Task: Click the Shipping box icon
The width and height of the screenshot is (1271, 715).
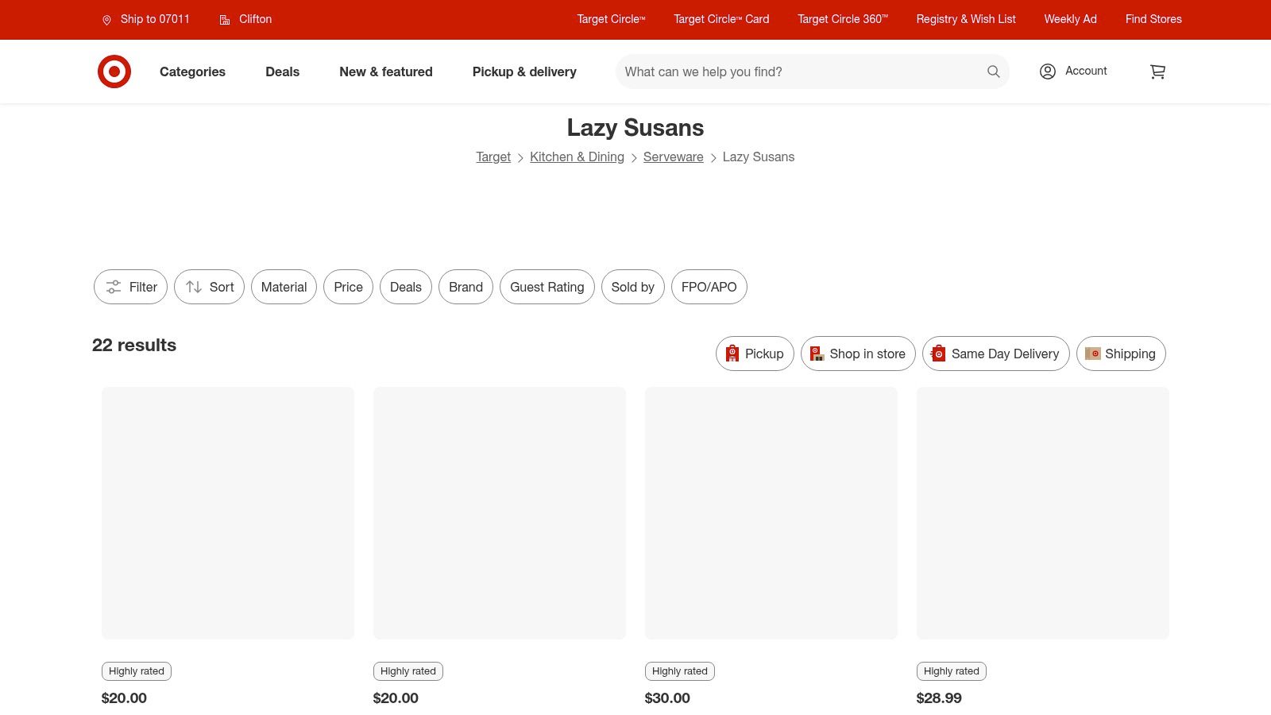Action: pos(1093,354)
